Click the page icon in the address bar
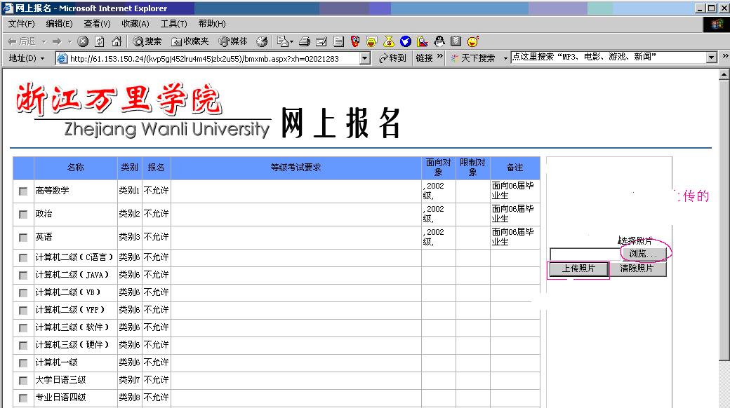Viewport: 730px width, 408px height. pyautogui.click(x=62, y=58)
